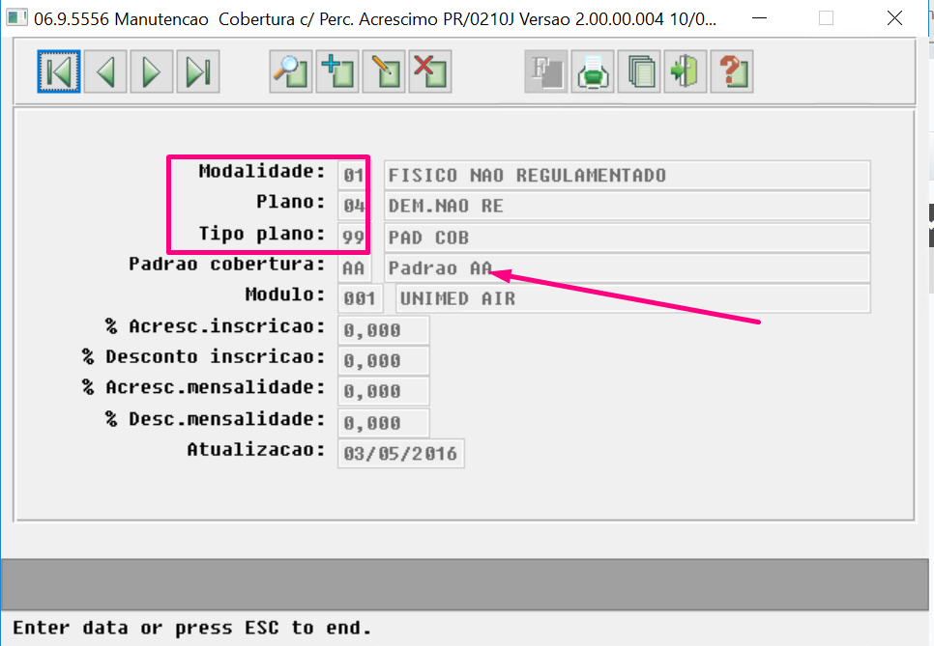Select the % Acresc.mensalidade value field
The height and width of the screenshot is (646, 934).
click(384, 391)
